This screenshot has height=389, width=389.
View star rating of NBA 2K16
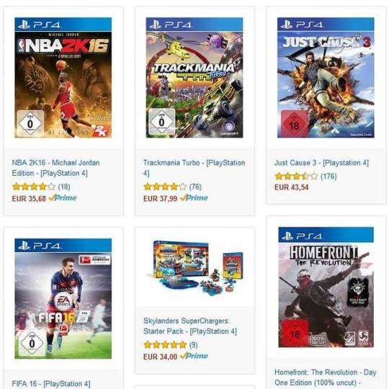pos(34,187)
